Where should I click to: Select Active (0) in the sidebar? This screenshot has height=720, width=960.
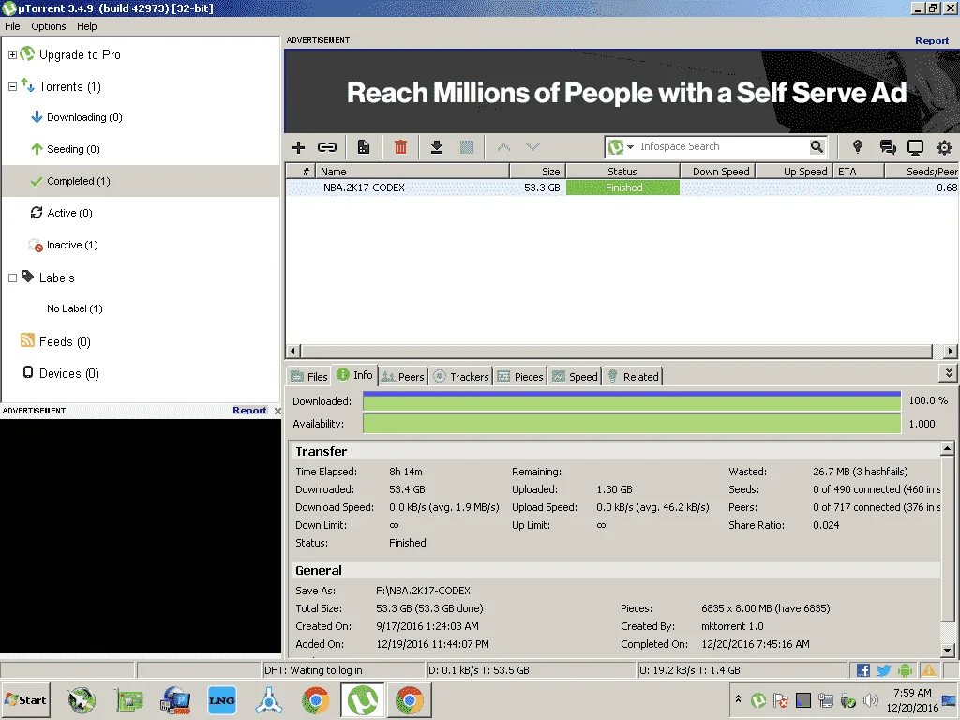tap(141, 213)
